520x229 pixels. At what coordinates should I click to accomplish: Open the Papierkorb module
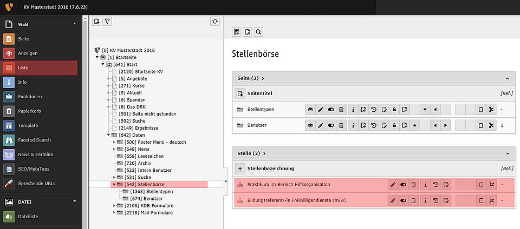(x=31, y=111)
